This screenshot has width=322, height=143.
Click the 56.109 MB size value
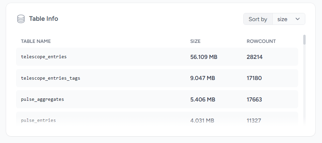point(204,57)
